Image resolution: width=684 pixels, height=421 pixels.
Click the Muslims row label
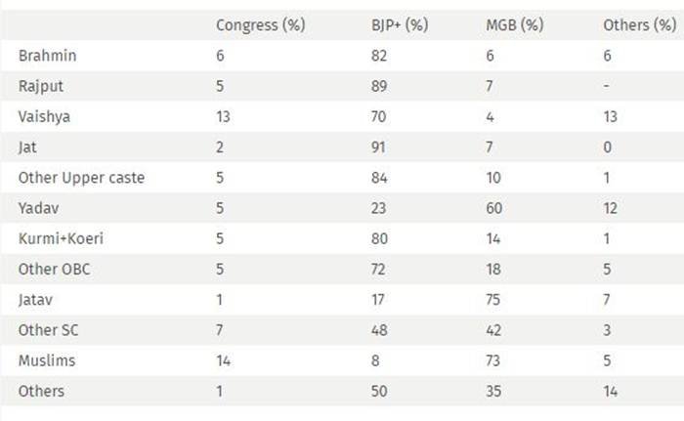coord(47,360)
